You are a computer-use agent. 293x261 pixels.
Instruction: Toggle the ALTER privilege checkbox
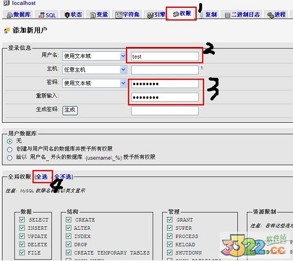pos(68,228)
